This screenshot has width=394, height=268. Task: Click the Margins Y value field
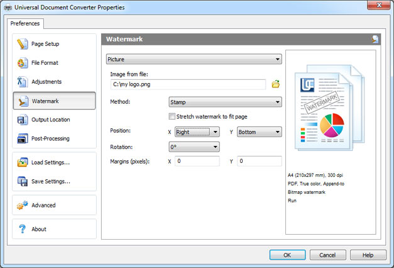260,161
